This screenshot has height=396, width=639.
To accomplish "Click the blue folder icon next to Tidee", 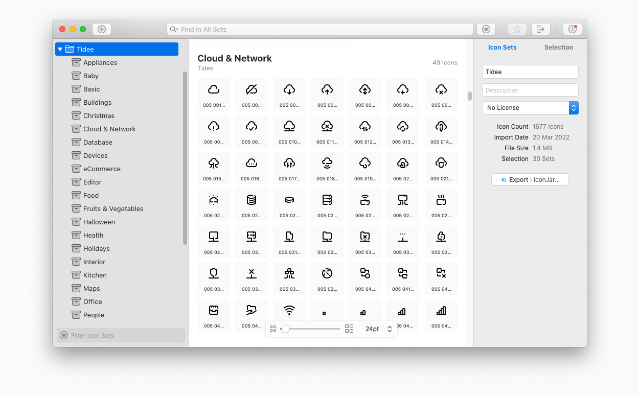I will [x=70, y=49].
